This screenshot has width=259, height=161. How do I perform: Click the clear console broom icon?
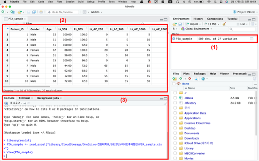(165, 104)
